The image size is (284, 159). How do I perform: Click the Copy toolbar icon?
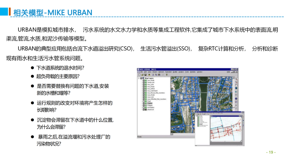pyautogui.click(x=156, y=75)
